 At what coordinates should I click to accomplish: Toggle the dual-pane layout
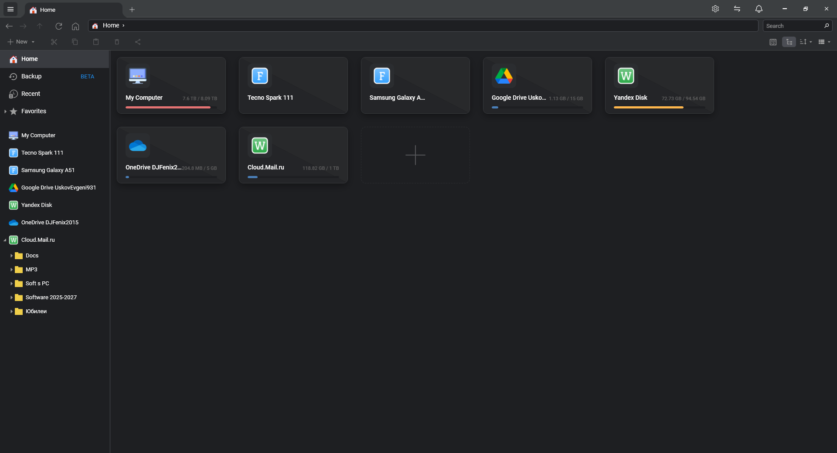click(773, 42)
